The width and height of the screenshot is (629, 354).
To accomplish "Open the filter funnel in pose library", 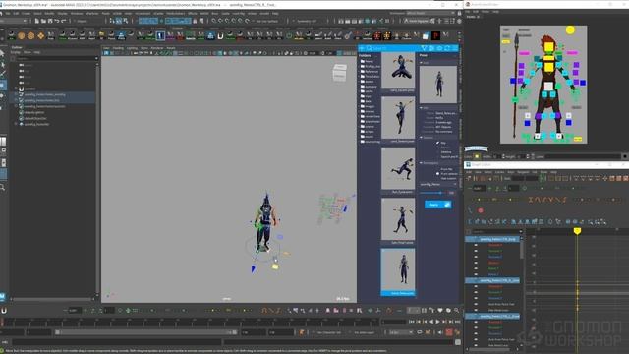I will click(424, 48).
